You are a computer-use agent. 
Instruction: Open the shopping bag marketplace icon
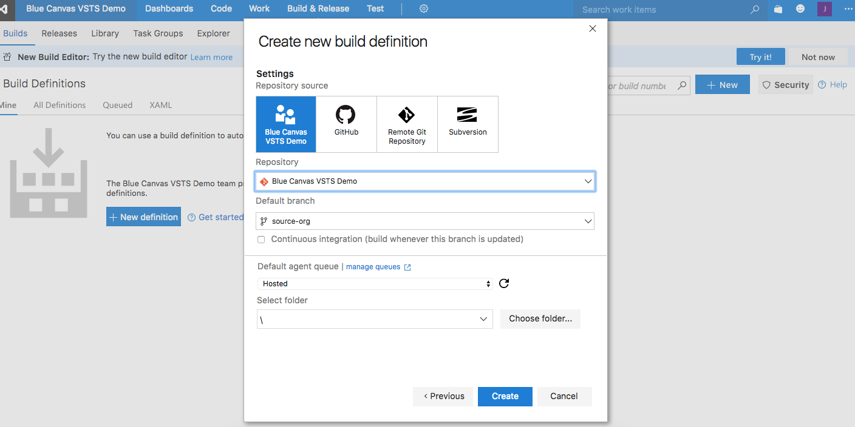pos(778,9)
